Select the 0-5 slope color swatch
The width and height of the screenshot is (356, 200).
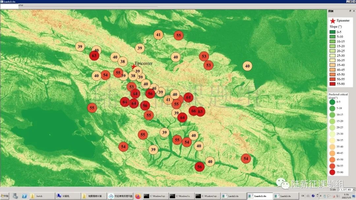[x=332, y=32]
